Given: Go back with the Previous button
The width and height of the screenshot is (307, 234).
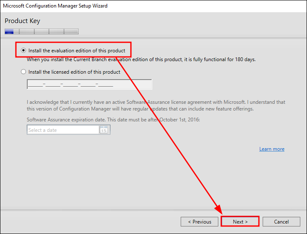Looking at the screenshot, I should click(199, 222).
